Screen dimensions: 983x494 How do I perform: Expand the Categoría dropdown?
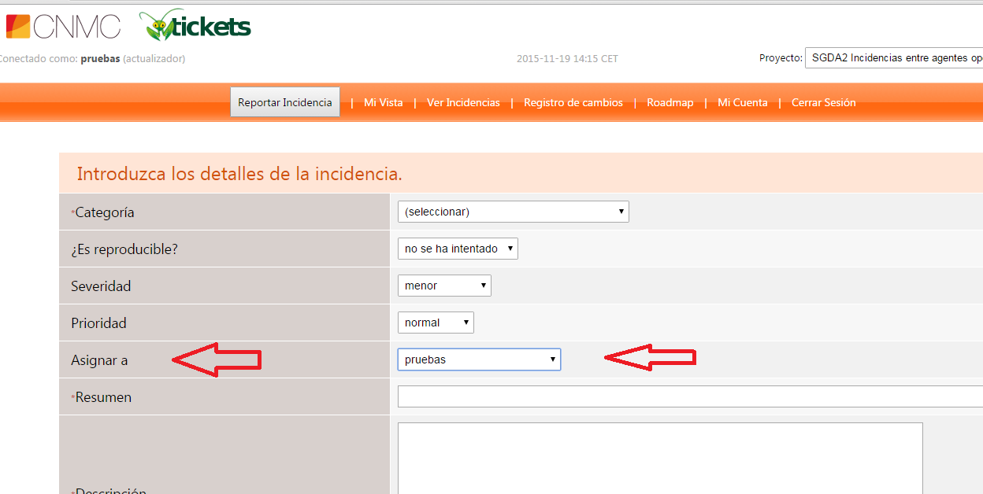(x=513, y=212)
